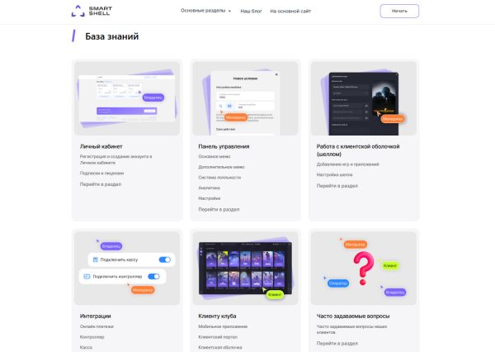
Task: Go to На основной сайт link
Action: [x=290, y=11]
